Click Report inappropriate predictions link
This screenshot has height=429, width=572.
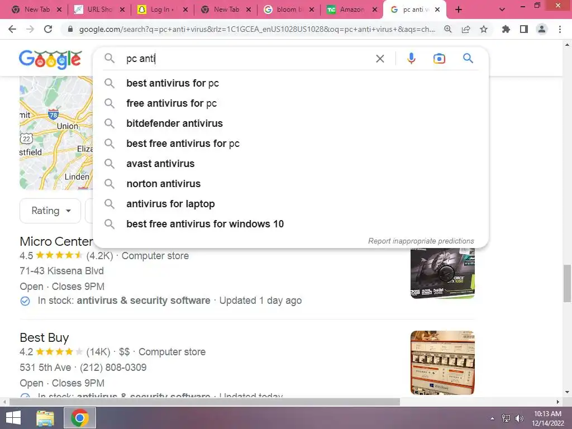point(421,241)
